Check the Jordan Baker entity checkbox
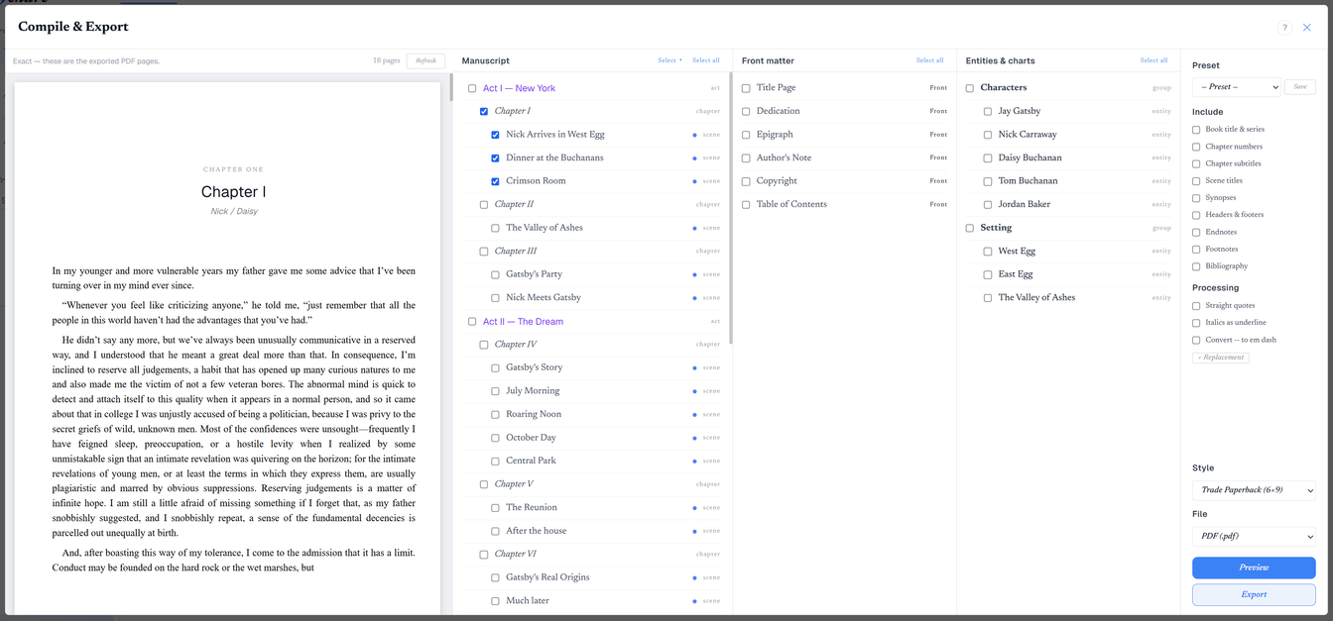Image resolution: width=1333 pixels, height=621 pixels. coord(988,205)
